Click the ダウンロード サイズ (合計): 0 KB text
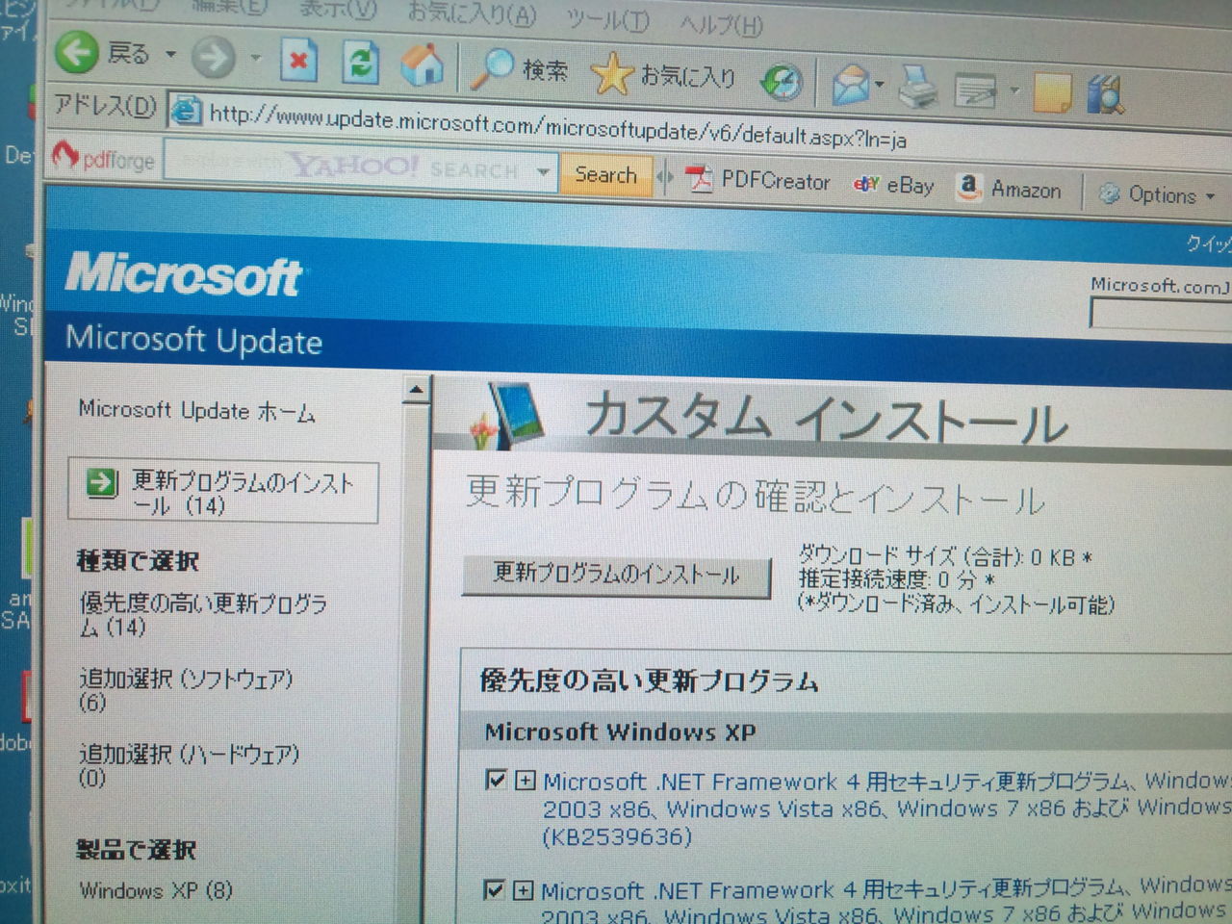The image size is (1232, 924). pyautogui.click(x=945, y=555)
